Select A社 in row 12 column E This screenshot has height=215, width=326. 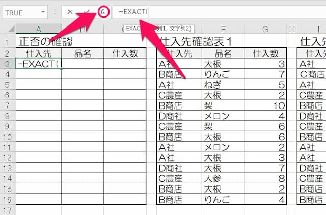coord(179,157)
